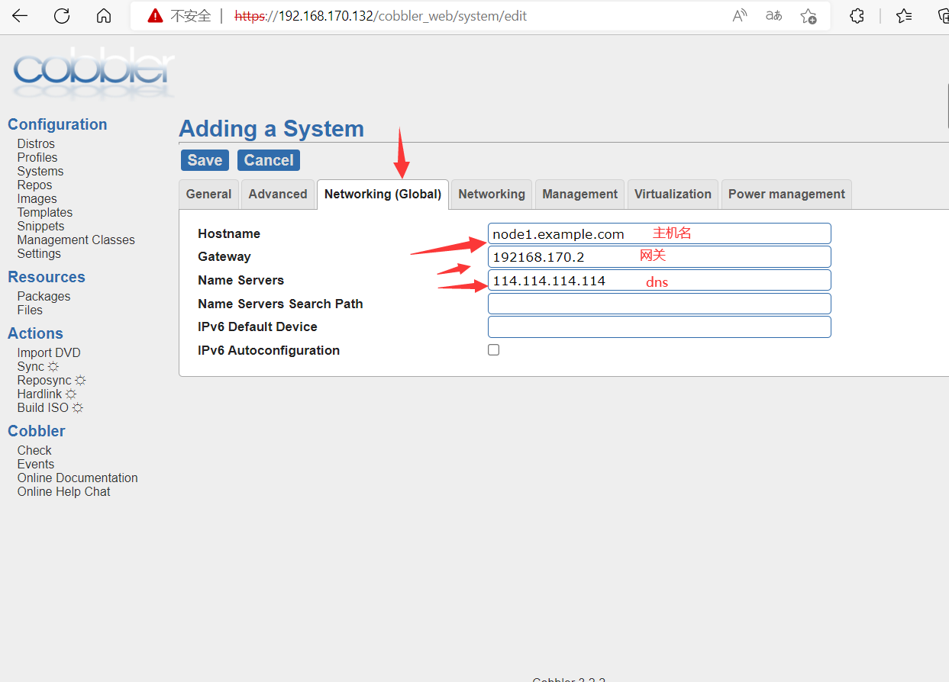
Task: Open Distros in the sidebar
Action: pyautogui.click(x=36, y=144)
